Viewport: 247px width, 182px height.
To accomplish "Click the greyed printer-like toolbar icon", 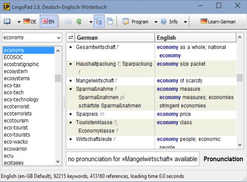I will coord(68,22).
